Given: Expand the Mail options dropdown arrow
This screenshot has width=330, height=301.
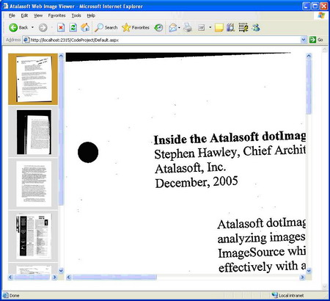Looking at the screenshot, I should pos(180,28).
